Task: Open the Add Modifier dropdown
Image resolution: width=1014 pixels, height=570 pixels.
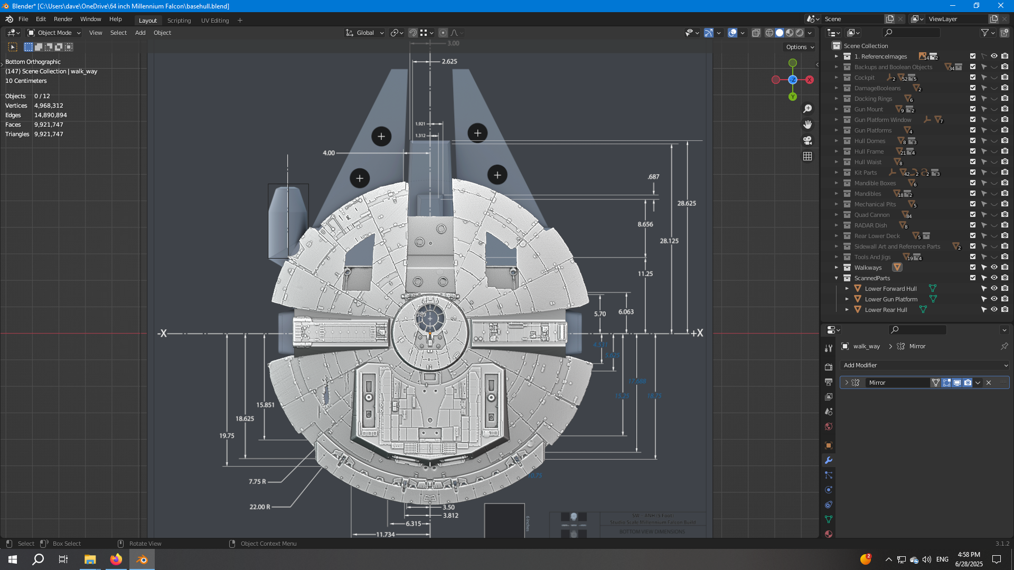Action: point(924,365)
